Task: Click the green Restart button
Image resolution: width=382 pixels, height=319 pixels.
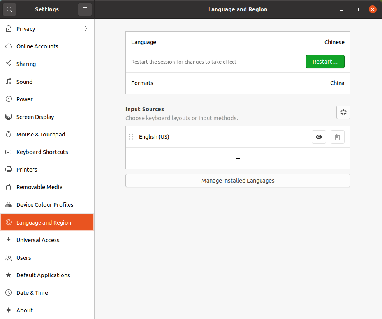Action: coord(325,62)
